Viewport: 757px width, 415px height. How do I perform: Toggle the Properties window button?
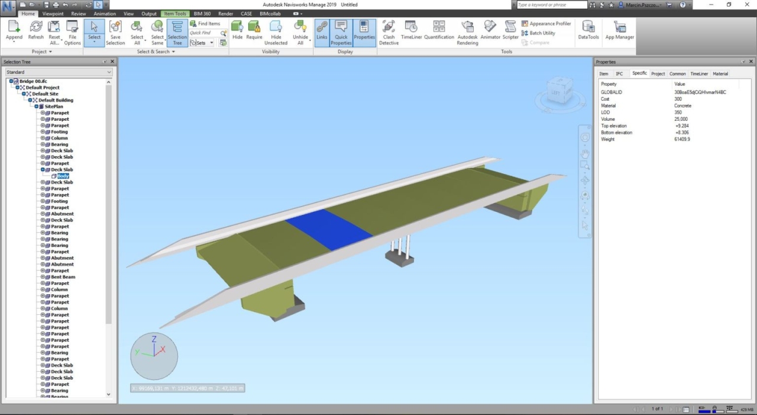[364, 33]
